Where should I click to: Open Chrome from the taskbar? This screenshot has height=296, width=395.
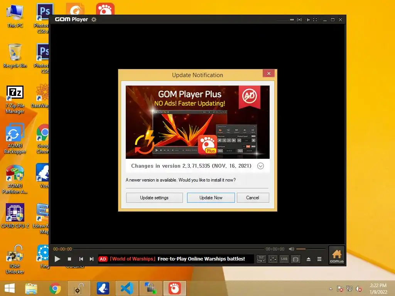(x=55, y=288)
